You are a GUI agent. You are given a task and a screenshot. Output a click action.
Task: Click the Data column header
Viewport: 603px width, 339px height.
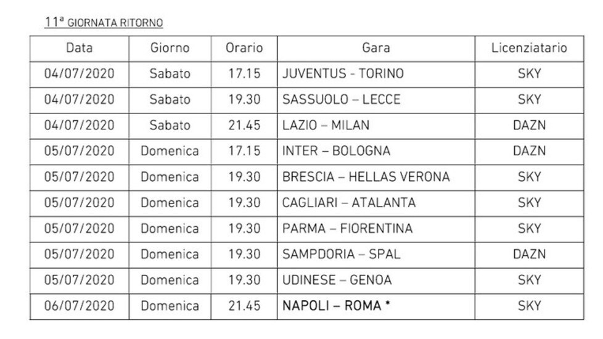(79, 48)
